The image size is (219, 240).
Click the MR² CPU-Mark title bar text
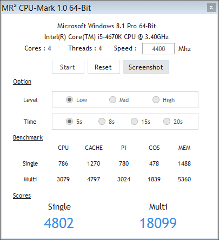pos(47,8)
